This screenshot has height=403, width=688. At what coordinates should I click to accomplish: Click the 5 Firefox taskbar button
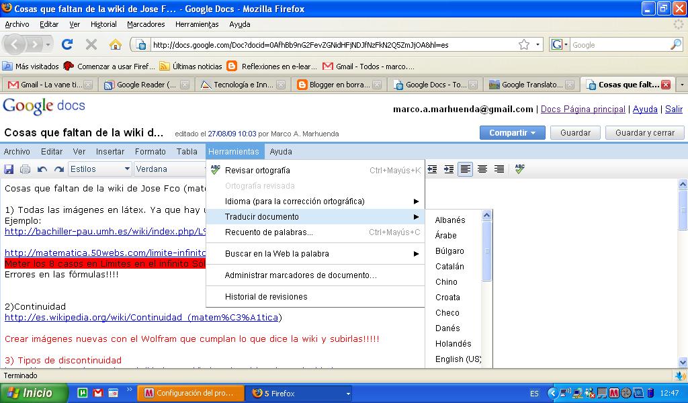[x=299, y=394]
